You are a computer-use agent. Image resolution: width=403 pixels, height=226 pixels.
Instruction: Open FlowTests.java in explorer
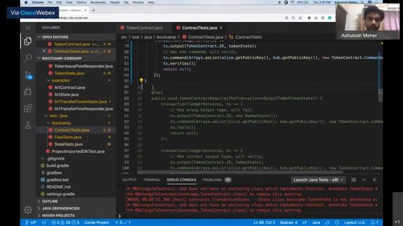click(x=67, y=137)
